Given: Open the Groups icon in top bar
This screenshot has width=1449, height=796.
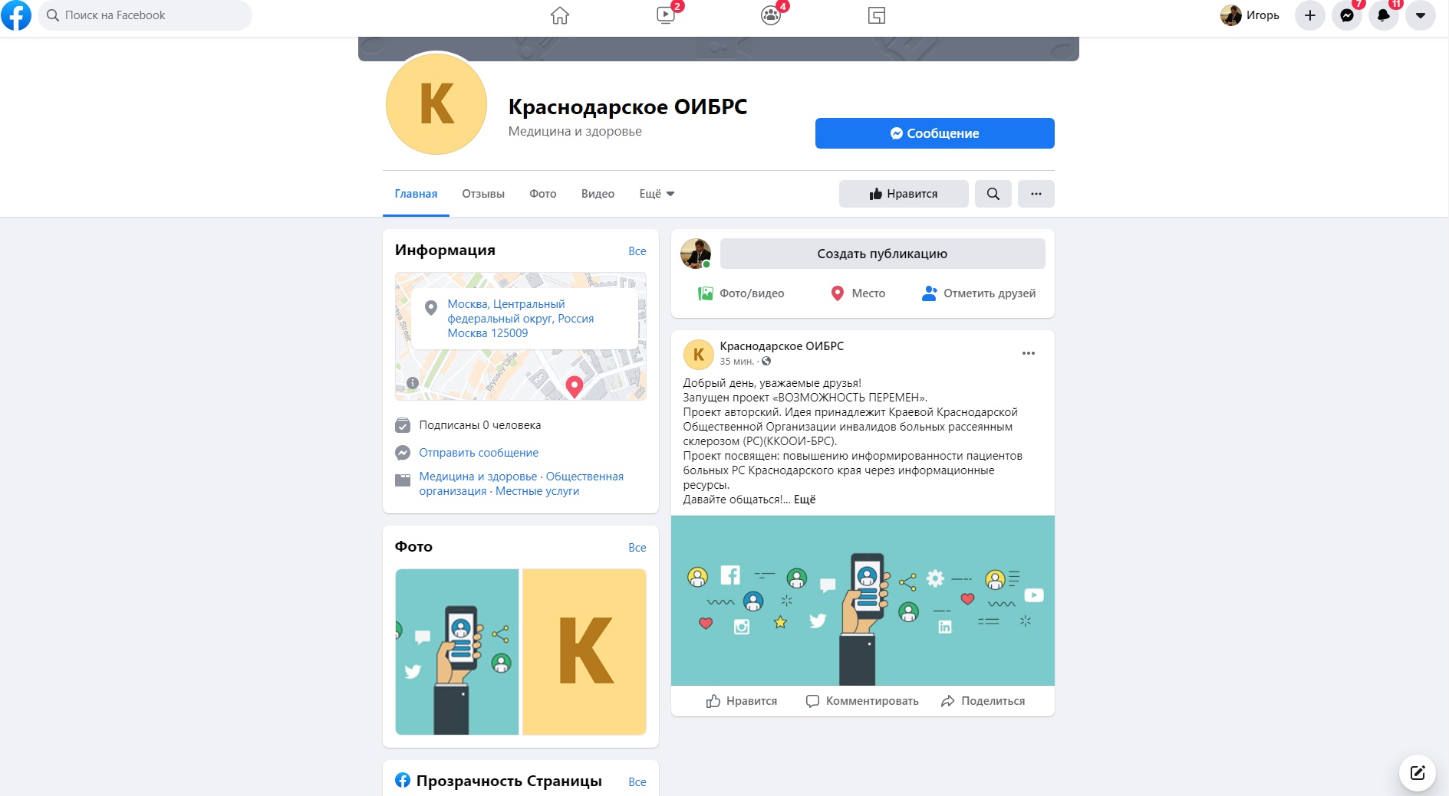Looking at the screenshot, I should [771, 15].
